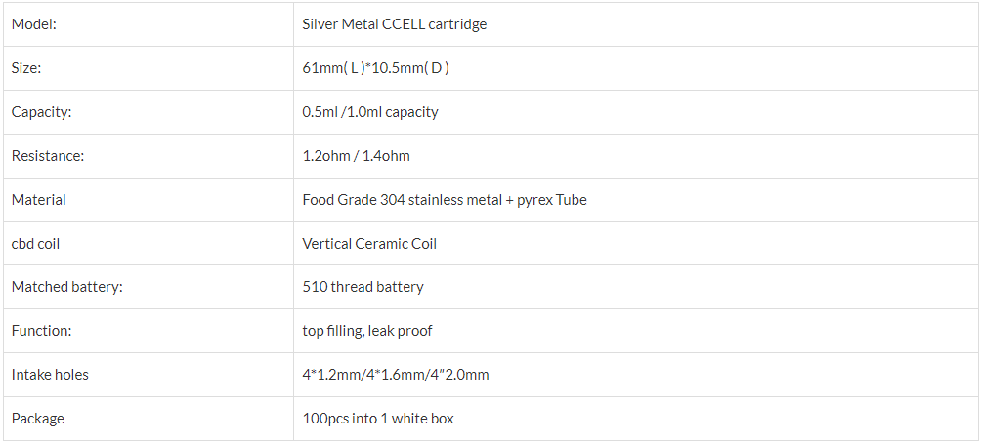Click the 'Matched battery:' label

[x=67, y=287]
